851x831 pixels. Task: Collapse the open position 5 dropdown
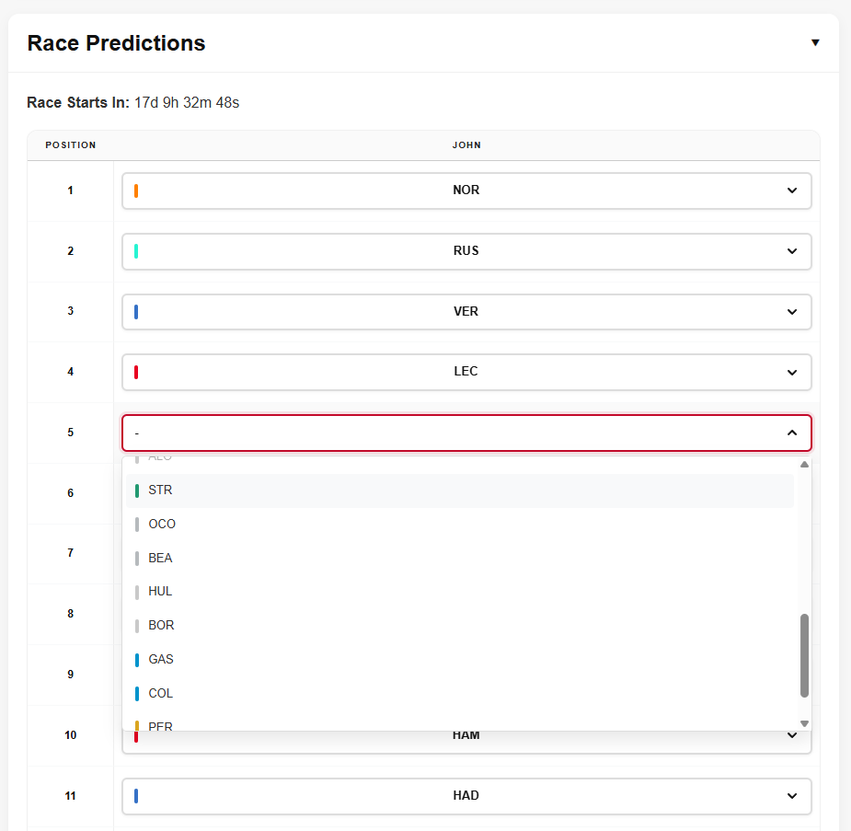[x=791, y=433]
